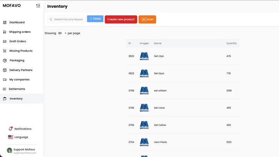
Task: Open Dashboard from the sidebar
Action: [17, 22]
